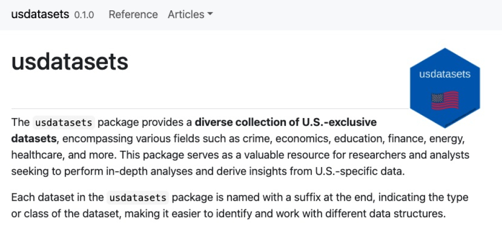Click empty gray area of top navbar
This screenshot has width=502, height=235.
click(352, 15)
